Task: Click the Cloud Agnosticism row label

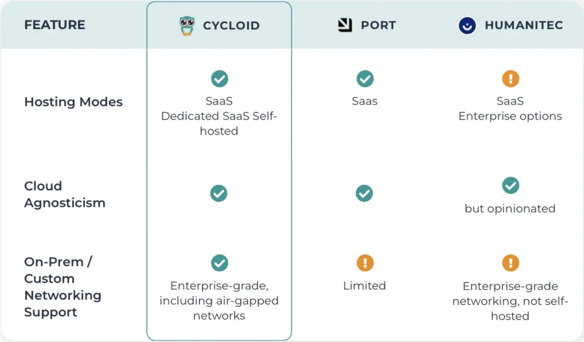Action: coord(65,194)
